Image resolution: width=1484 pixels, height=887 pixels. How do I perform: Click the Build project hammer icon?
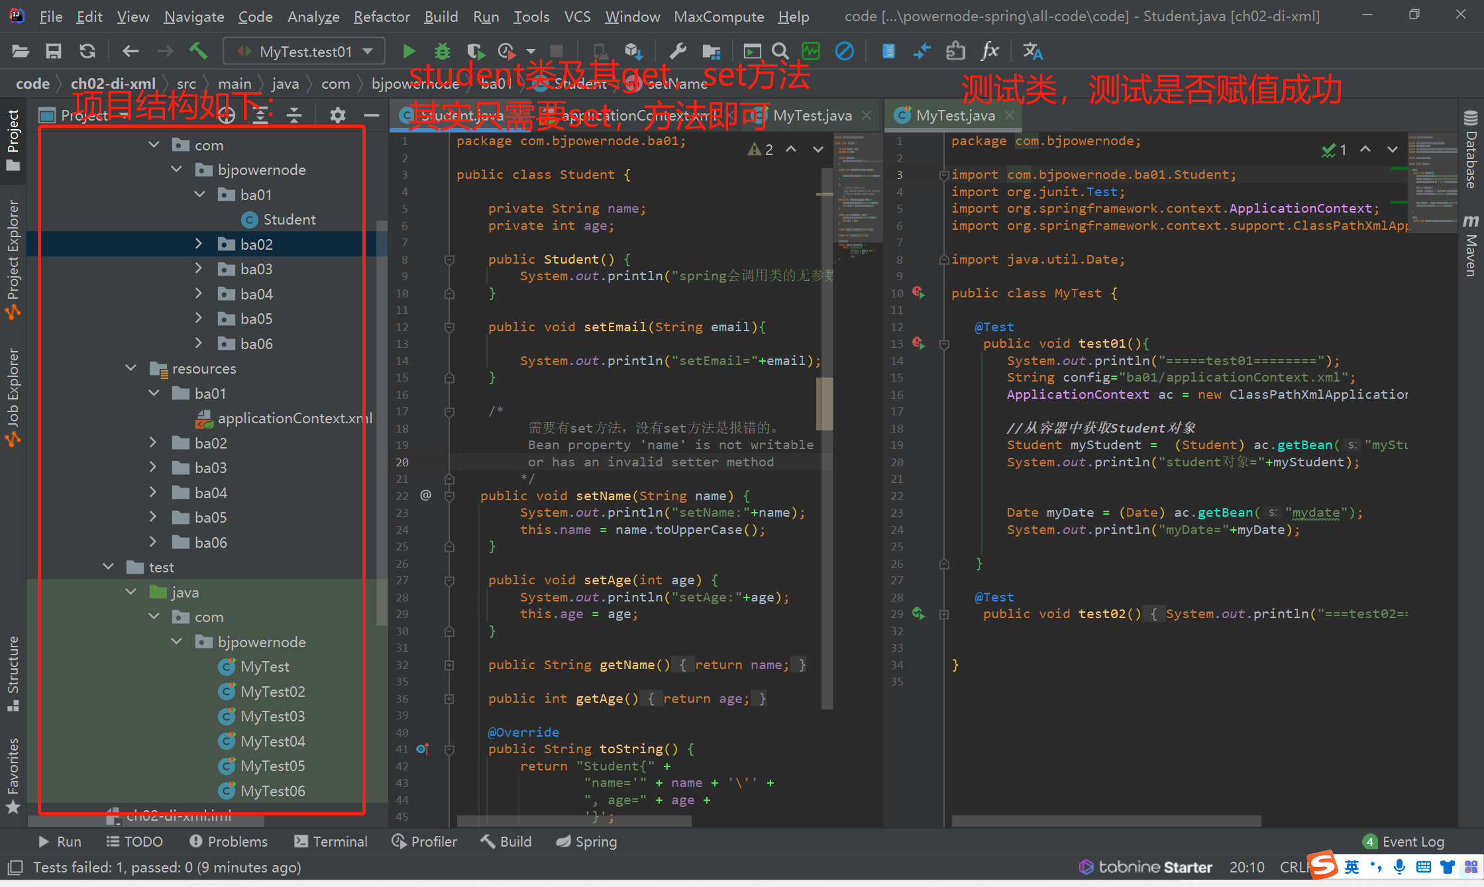coord(198,51)
